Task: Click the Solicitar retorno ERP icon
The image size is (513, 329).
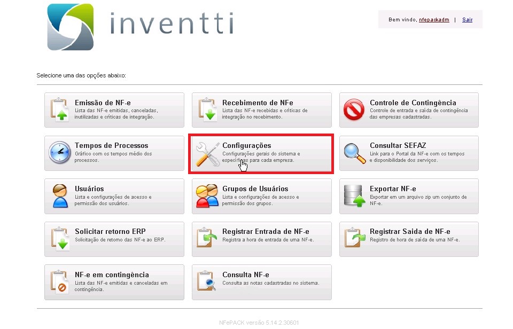Action: [59, 239]
